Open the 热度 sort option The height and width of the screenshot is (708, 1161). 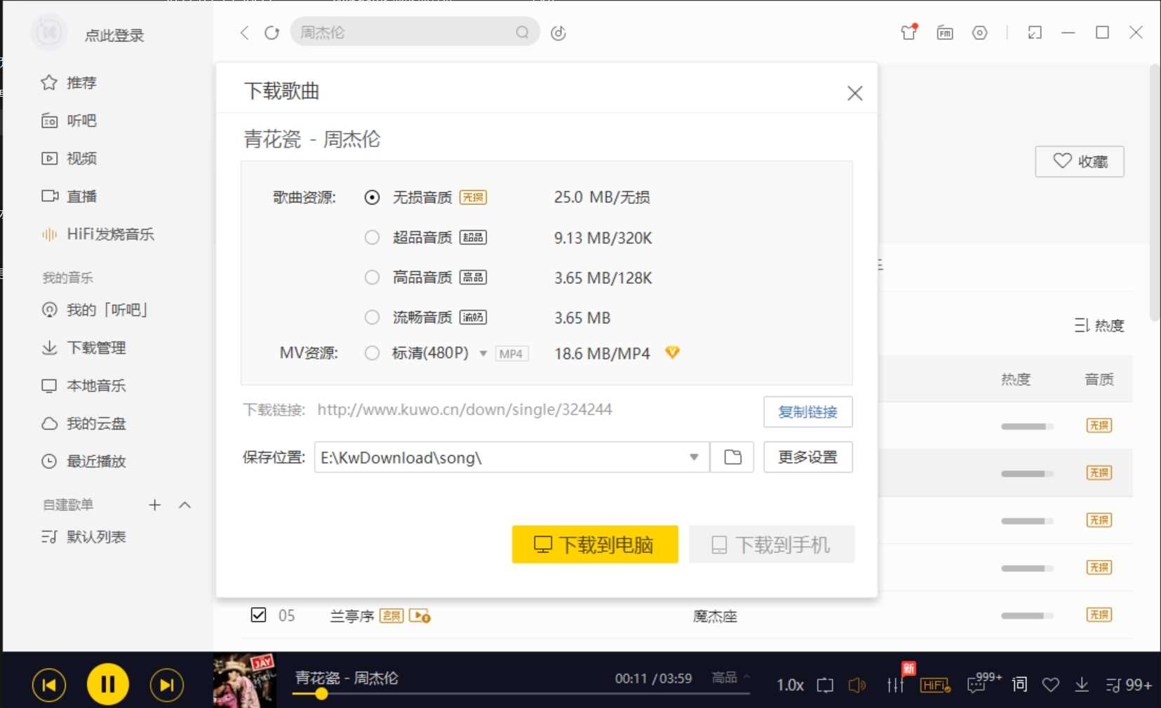click(x=1099, y=325)
